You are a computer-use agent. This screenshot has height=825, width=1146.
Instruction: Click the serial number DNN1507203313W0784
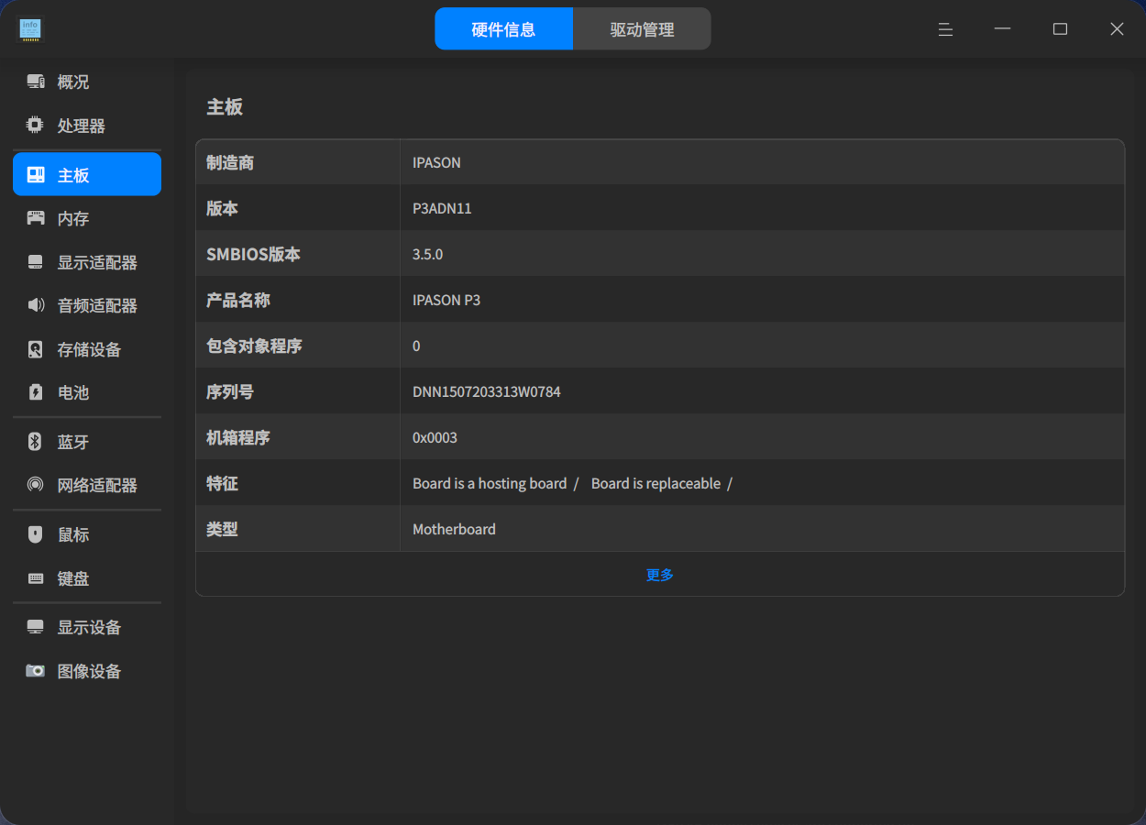487,391
